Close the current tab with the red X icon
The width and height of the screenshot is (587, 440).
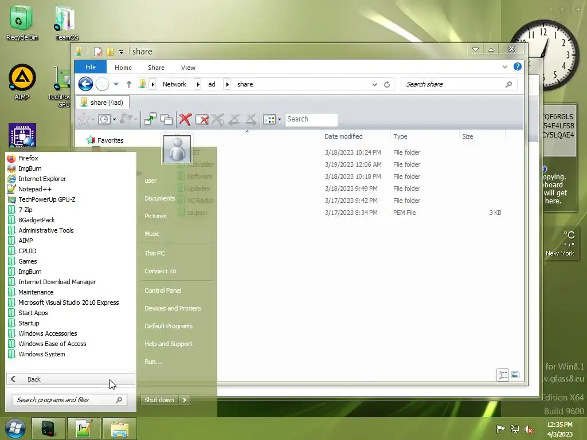[x=185, y=119]
